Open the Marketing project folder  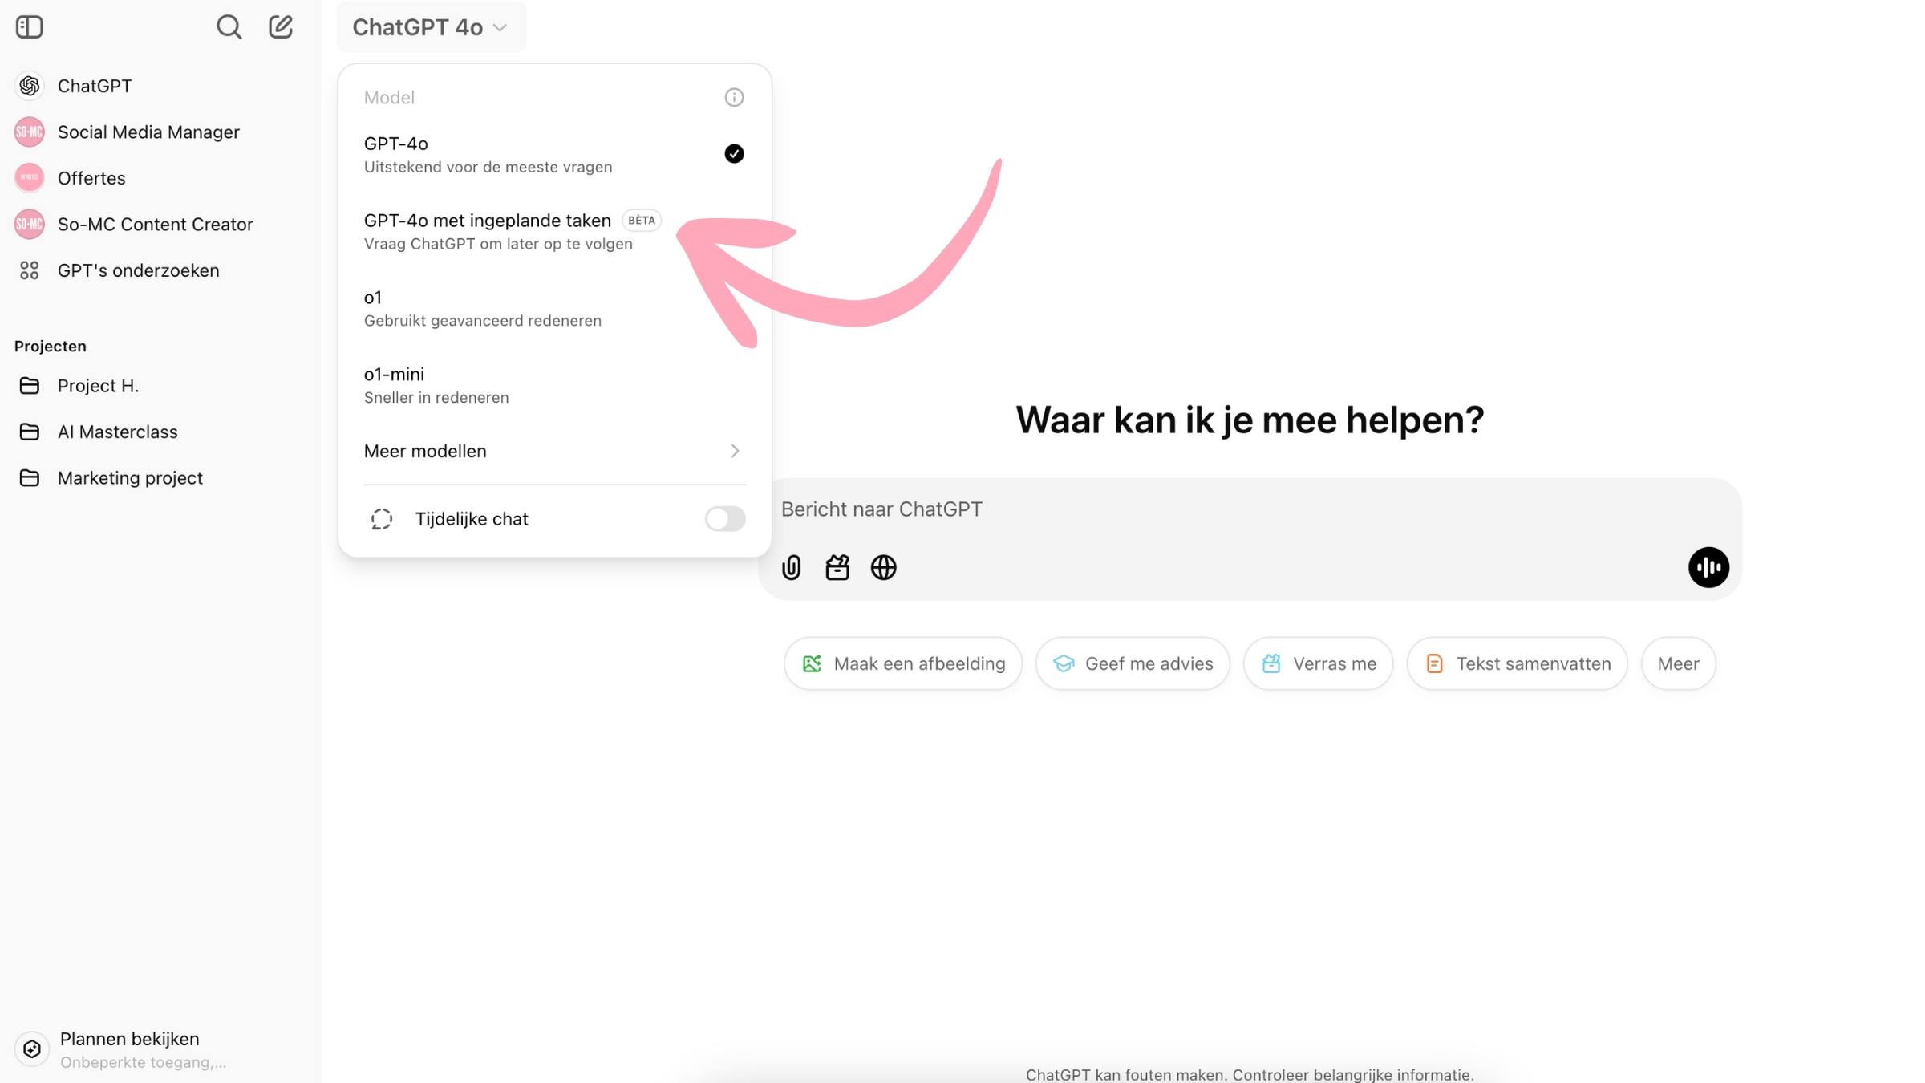[160, 478]
